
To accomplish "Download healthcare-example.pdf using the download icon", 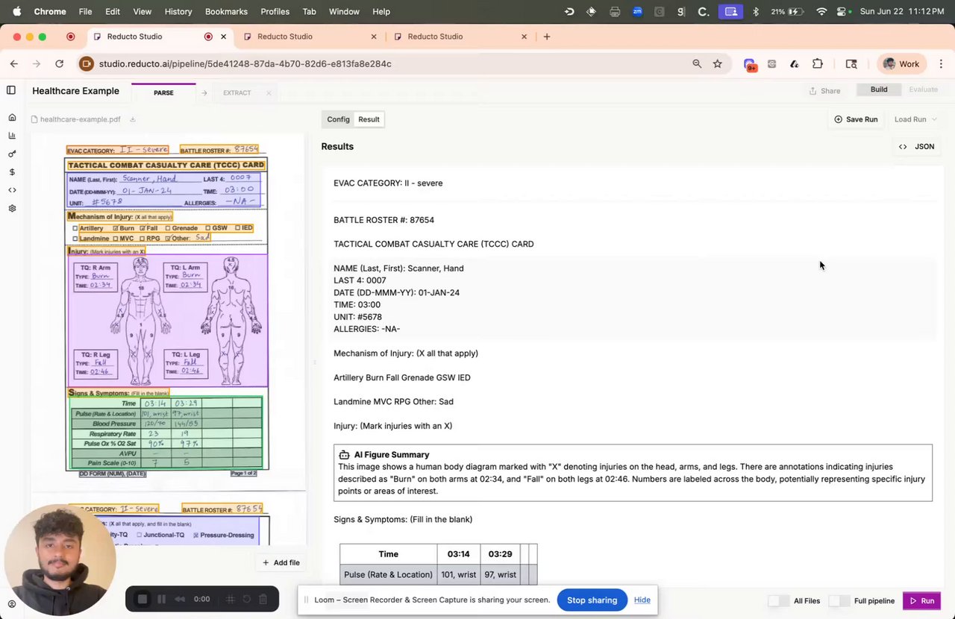I will [x=133, y=119].
